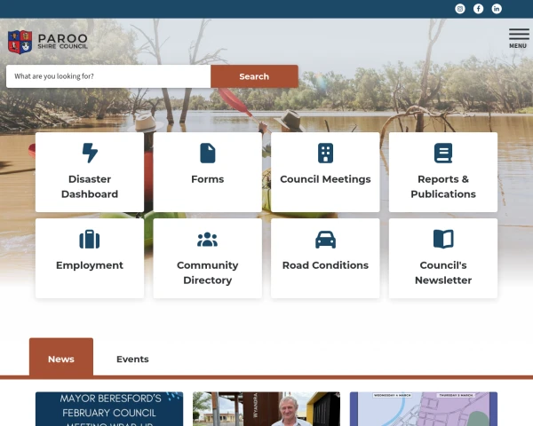Click the Employment briefcase icon
533x426 pixels.
90,239
